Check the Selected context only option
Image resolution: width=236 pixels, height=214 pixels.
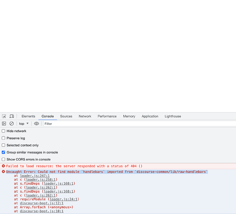[3, 145]
